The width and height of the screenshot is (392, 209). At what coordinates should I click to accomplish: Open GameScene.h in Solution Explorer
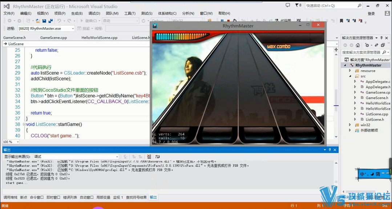377,98
